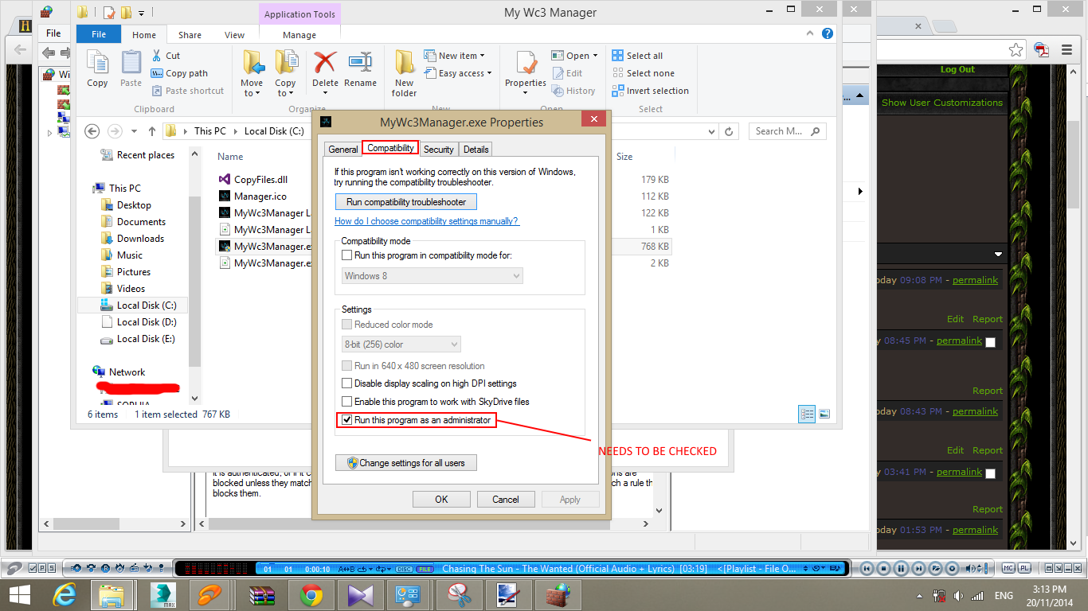1088x611 pixels.
Task: Expand the Easy access dropdown
Action: [x=457, y=73]
